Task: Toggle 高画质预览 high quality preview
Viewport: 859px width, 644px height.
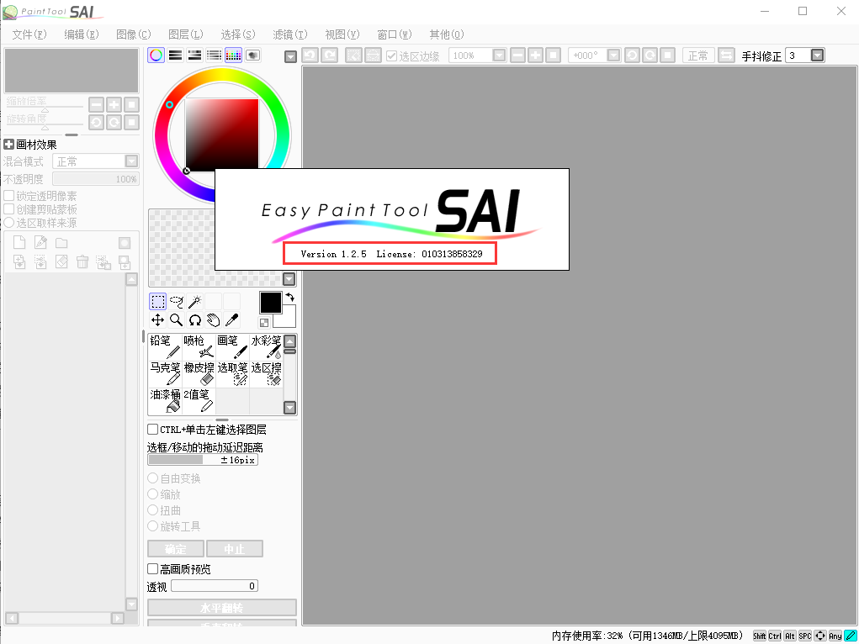Action: coord(151,568)
